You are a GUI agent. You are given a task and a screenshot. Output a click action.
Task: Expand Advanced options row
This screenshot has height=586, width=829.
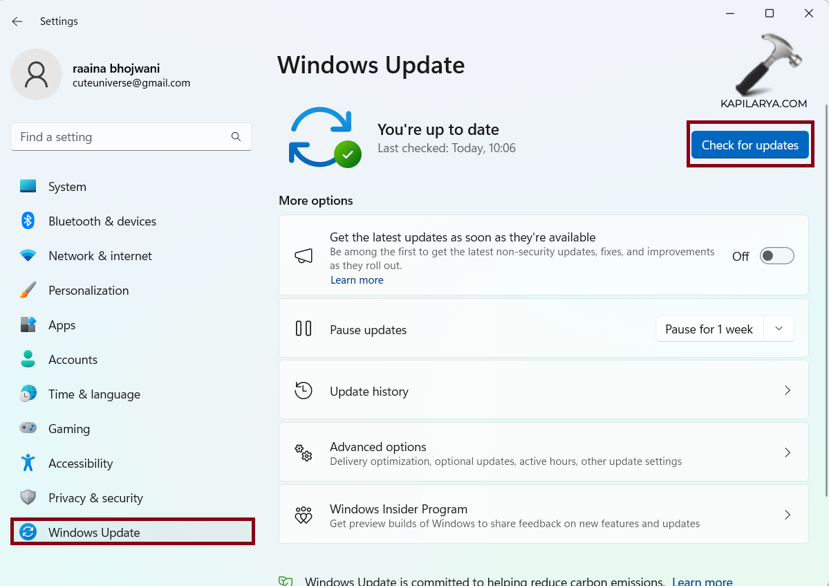(x=543, y=453)
